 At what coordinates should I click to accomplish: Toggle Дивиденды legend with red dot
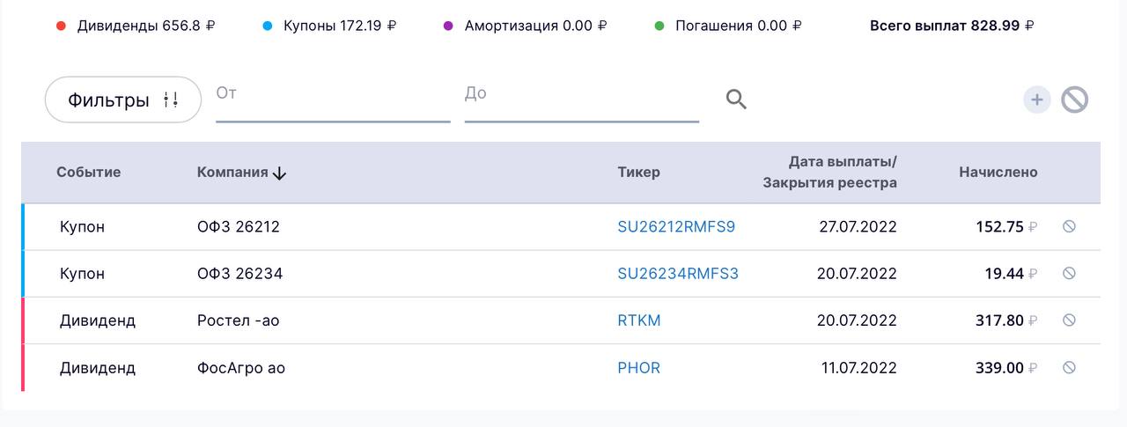pos(136,26)
